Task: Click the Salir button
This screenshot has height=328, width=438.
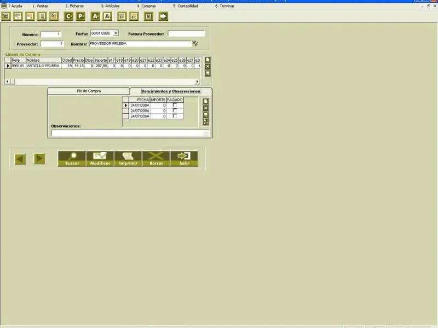Action: pyautogui.click(x=184, y=159)
